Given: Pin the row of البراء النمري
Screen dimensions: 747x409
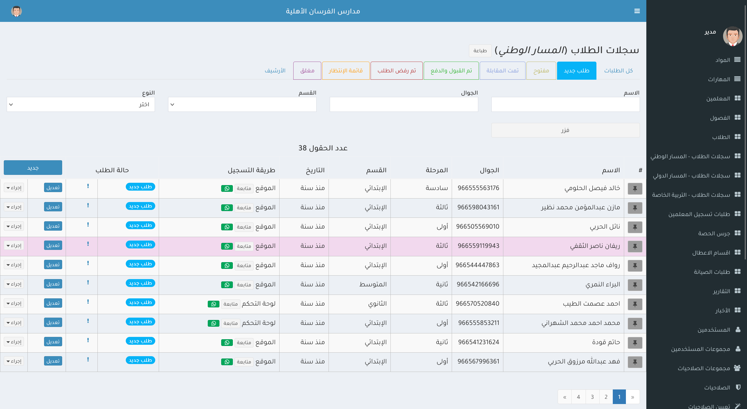Looking at the screenshot, I should (x=635, y=285).
